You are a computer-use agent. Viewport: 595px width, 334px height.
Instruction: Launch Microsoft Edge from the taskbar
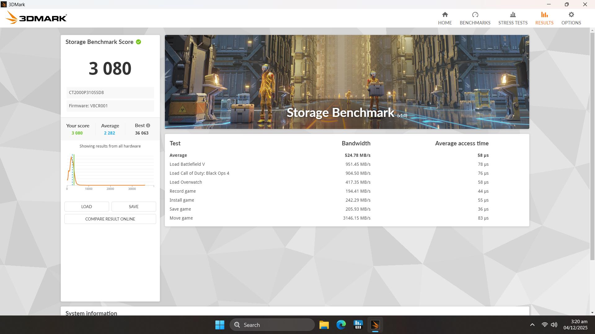[x=341, y=325]
